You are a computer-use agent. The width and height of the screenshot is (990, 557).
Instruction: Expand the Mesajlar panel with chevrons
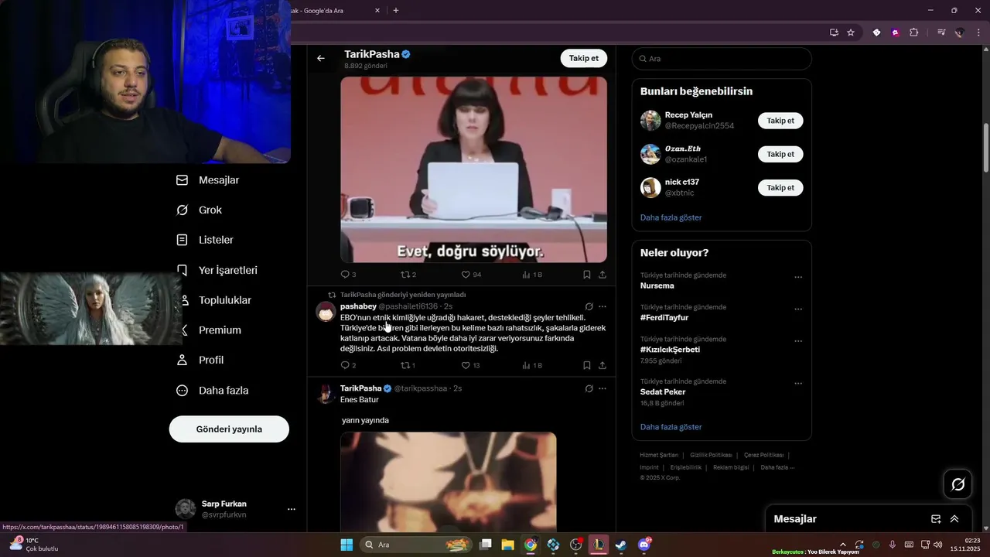(x=954, y=519)
